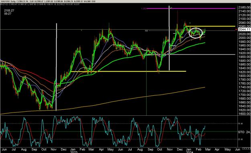Click the 75 level label in stochastic pane
The height and width of the screenshot is (153, 251).
click(x=241, y=124)
